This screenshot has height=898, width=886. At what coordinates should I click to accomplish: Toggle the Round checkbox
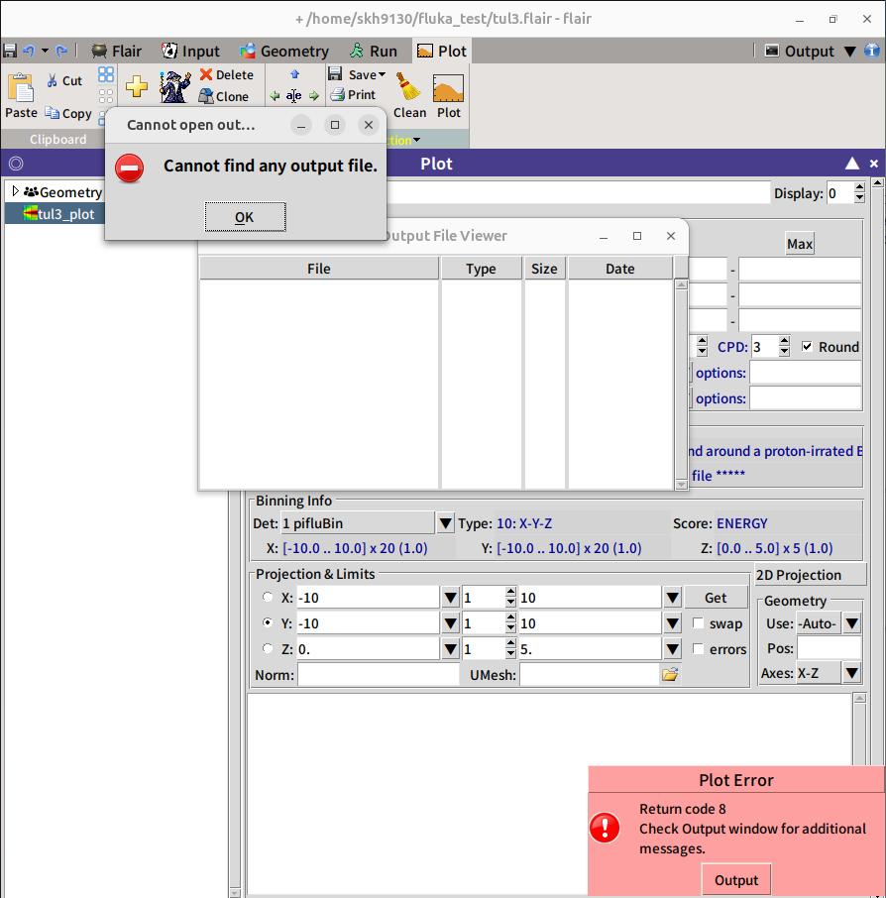pos(808,347)
